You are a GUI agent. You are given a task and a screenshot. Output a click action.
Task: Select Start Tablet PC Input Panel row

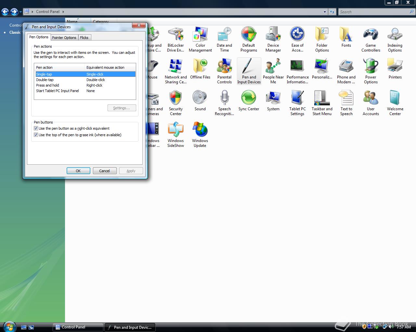pyautogui.click(x=85, y=91)
